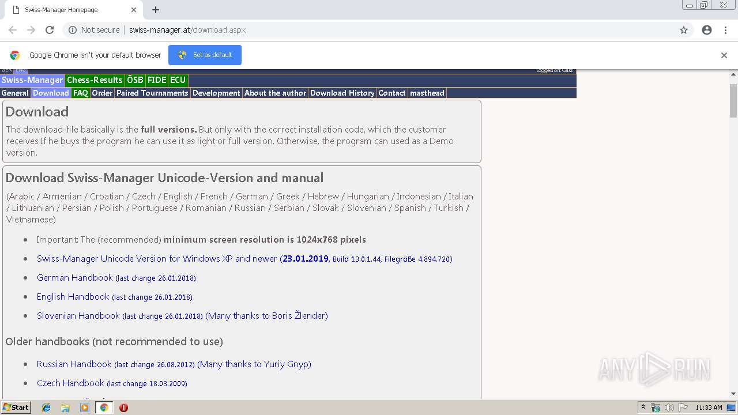738x415 pixels.
Task: Click the vertical page scrollbar thumb
Action: coord(733,100)
